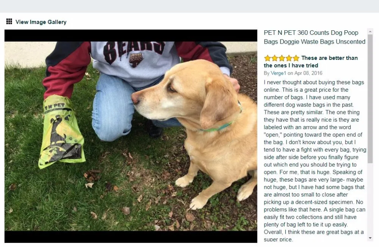Click the review date Apr 08, 2016
The image size is (379, 247).
pyautogui.click(x=308, y=73)
